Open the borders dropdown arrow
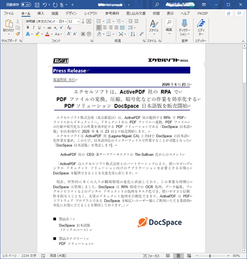247x259 pixels. coord(113,34)
